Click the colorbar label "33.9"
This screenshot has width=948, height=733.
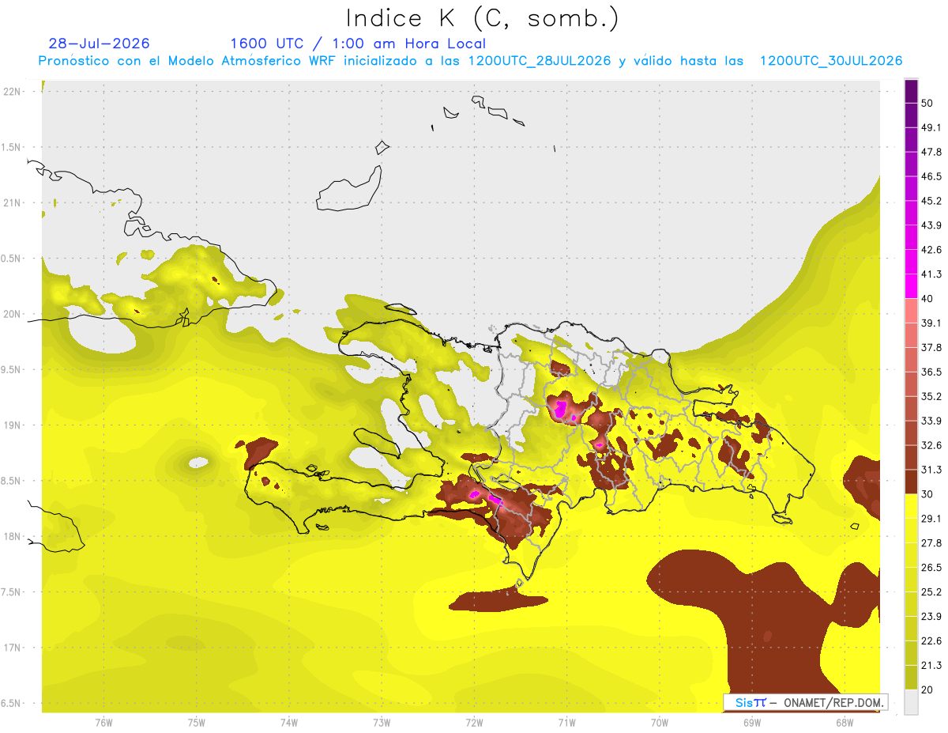coord(931,421)
